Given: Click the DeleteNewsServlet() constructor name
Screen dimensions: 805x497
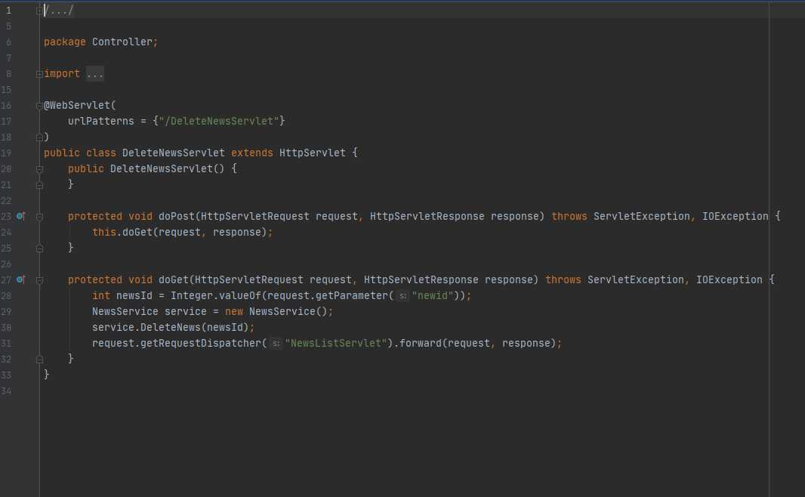Looking at the screenshot, I should [161, 169].
